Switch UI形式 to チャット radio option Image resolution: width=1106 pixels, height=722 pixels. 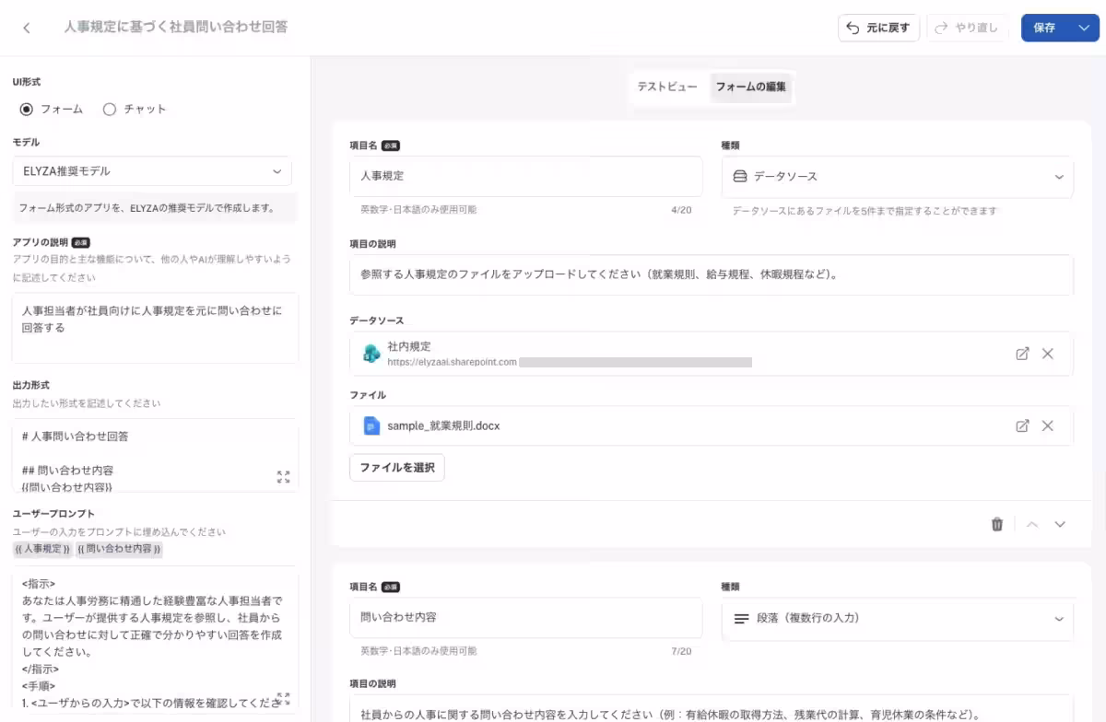(x=109, y=109)
